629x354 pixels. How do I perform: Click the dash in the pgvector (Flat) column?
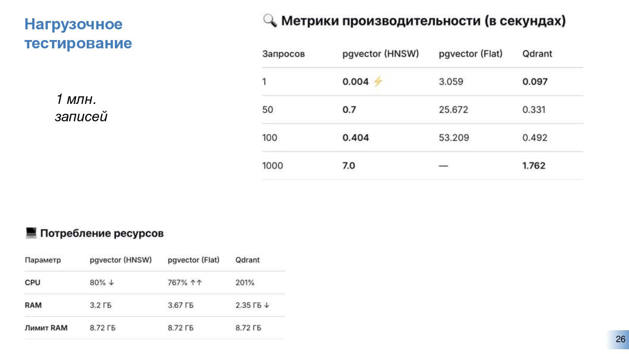pos(443,166)
